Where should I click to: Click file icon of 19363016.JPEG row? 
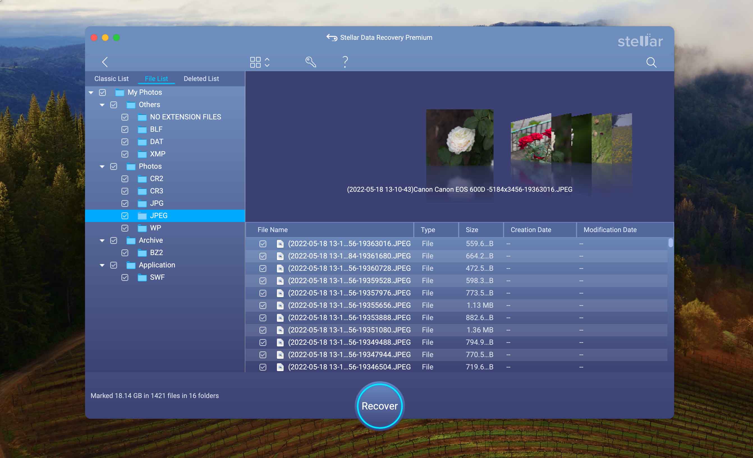[x=280, y=244]
